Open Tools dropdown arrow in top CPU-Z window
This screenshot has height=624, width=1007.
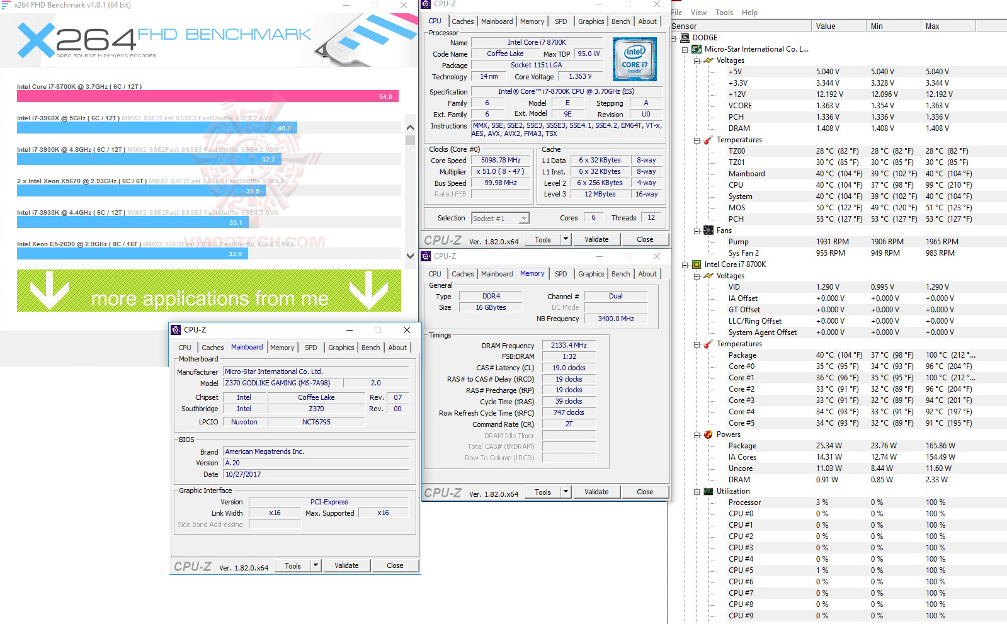(x=566, y=239)
